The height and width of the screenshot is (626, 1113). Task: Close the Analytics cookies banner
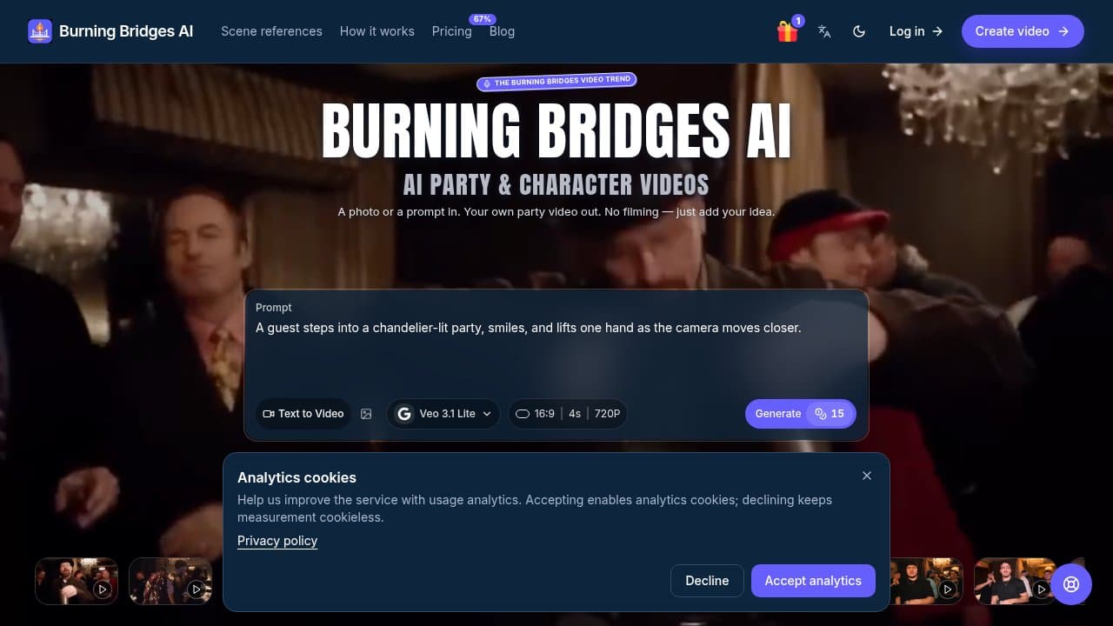(867, 476)
